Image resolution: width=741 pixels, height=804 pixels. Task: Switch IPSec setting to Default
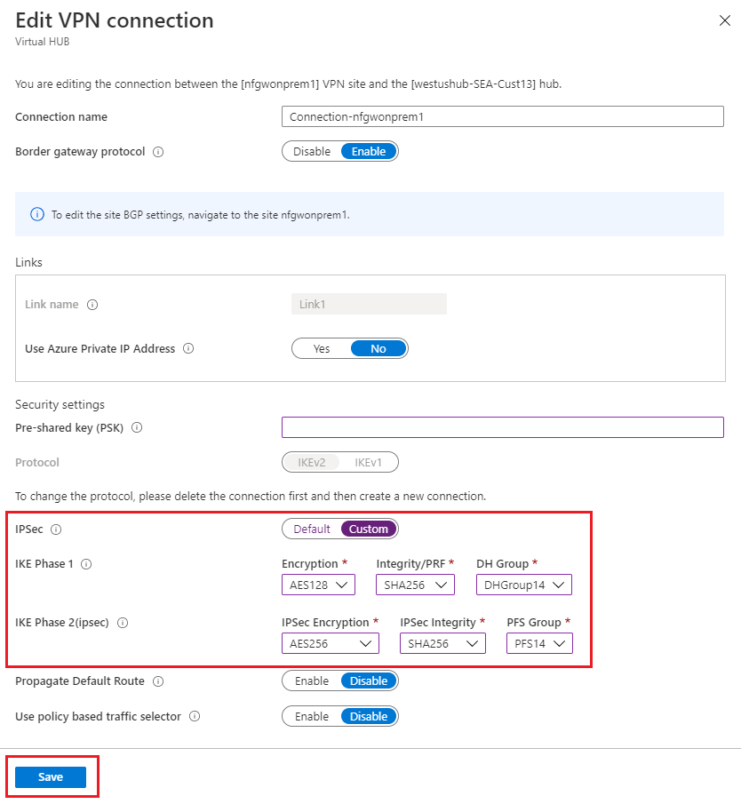[312, 529]
